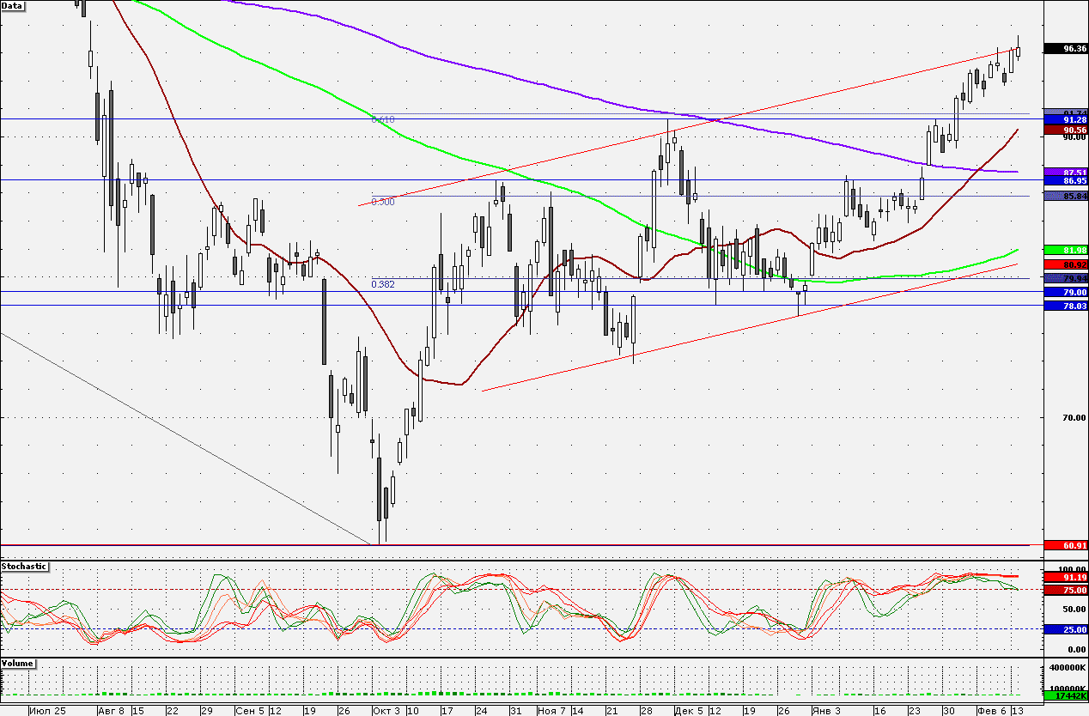Click the 0.500 Fibonacci level label
The image size is (1089, 716).
(383, 202)
